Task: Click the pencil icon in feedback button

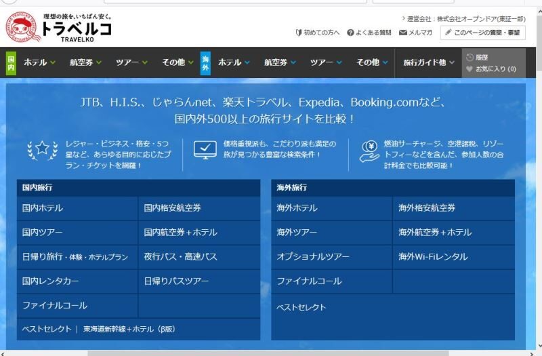Action: point(449,33)
